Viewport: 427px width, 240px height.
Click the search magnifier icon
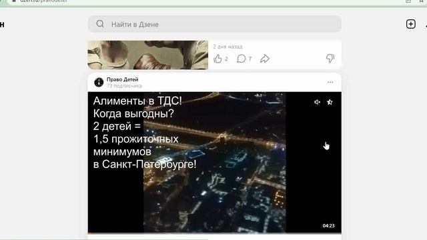100,24
